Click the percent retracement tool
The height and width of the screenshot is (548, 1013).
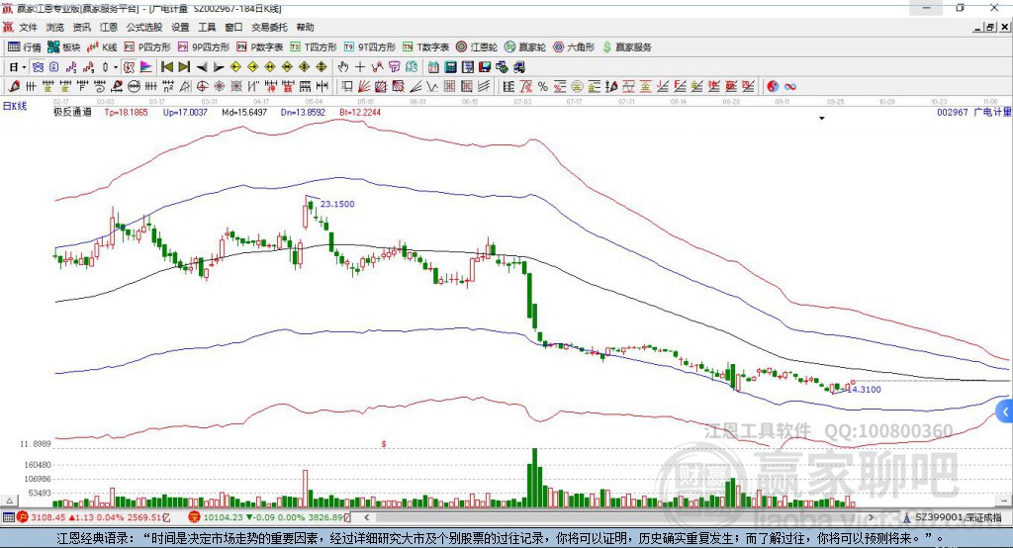pyautogui.click(x=543, y=87)
